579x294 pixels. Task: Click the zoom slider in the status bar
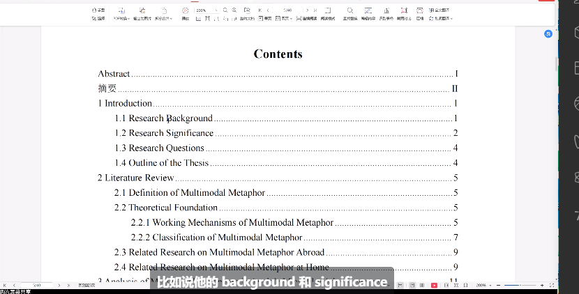click(x=520, y=286)
